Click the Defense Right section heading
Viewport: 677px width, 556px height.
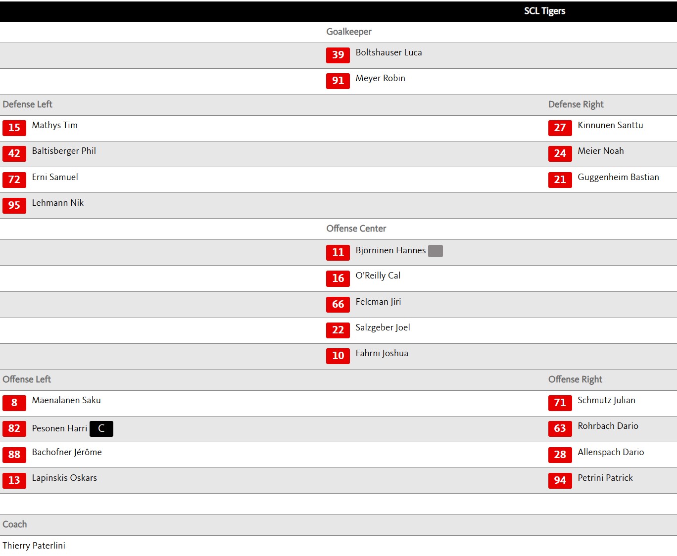[576, 104]
